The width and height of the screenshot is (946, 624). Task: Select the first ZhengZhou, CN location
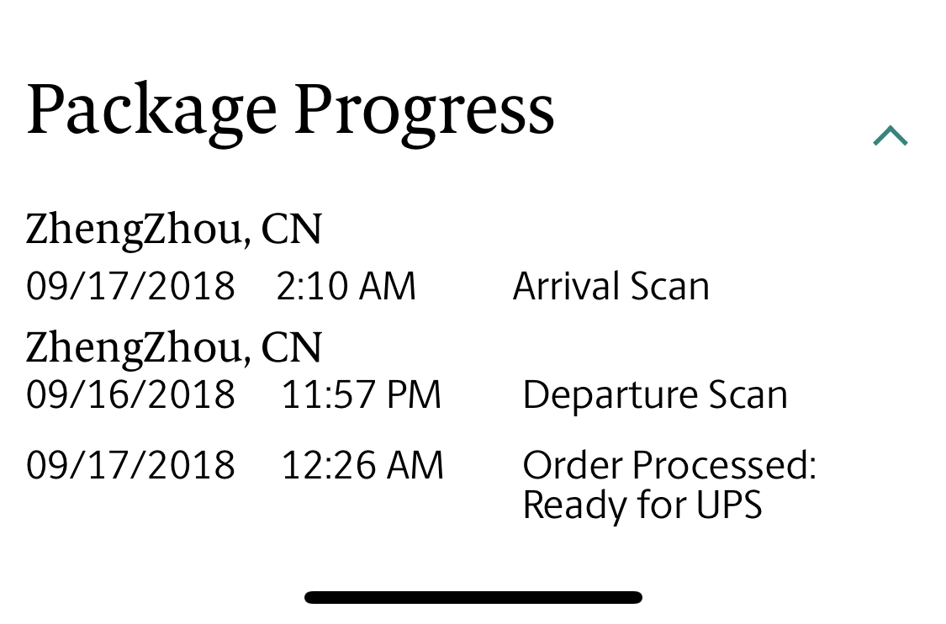174,230
